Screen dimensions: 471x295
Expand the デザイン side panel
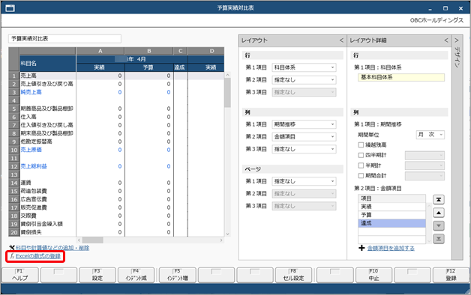point(457,40)
